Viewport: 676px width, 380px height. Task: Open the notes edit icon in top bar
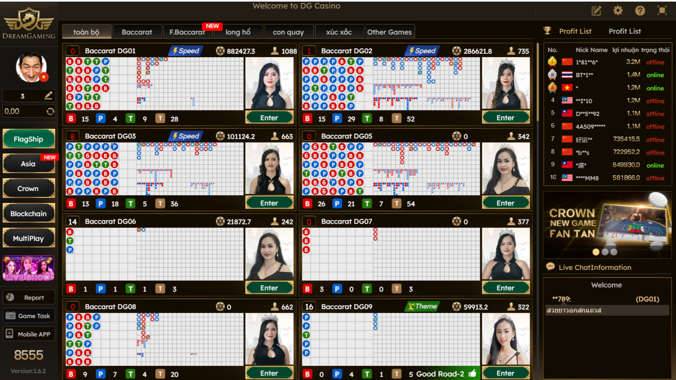[596, 11]
